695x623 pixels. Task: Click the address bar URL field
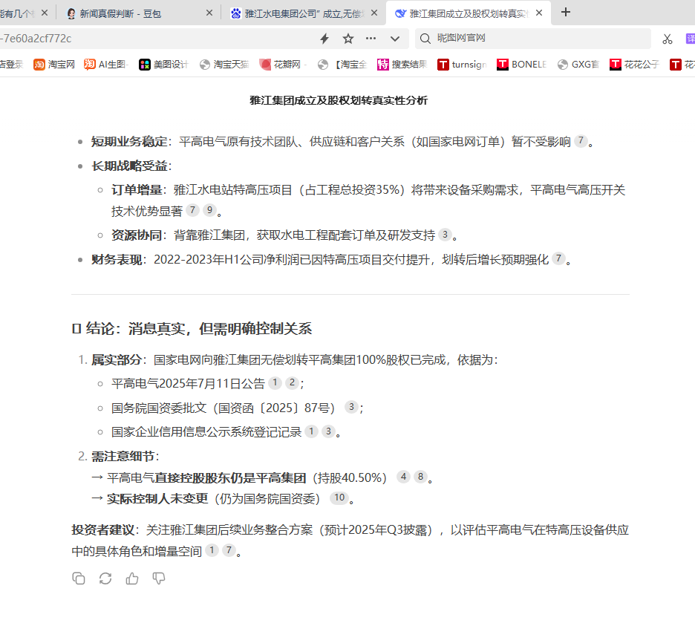tap(155, 39)
